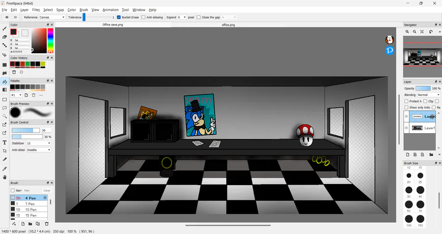Select the Eraser tool
The width and height of the screenshot is (442, 234).
4,37
